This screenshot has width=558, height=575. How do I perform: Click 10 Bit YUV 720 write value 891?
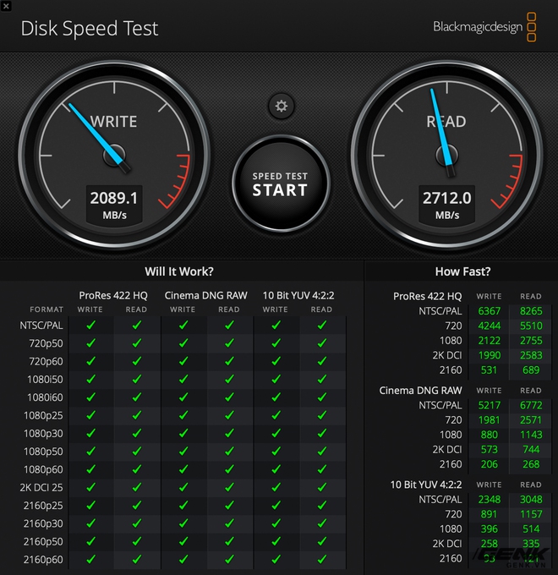(x=489, y=514)
